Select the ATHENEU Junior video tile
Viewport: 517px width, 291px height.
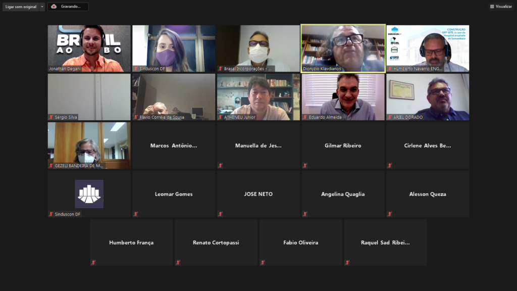(258, 96)
